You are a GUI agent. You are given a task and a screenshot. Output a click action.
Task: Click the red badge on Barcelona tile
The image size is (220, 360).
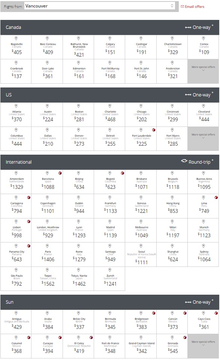click(x=60, y=173)
